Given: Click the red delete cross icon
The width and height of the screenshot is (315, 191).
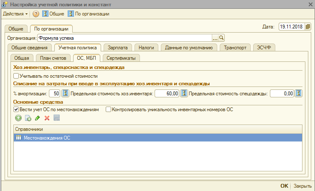Looking at the screenshot, I should [47, 119].
